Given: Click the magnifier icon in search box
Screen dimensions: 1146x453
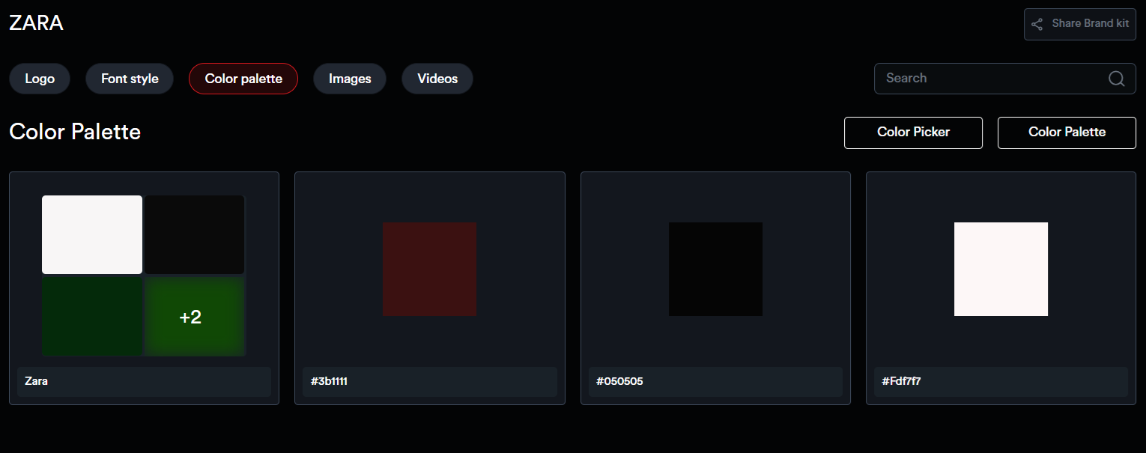Looking at the screenshot, I should pos(1116,79).
